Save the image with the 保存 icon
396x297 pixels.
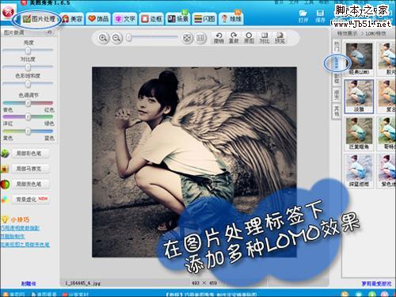pos(320,16)
